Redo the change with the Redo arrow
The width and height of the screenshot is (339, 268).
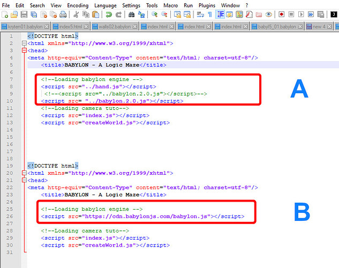pyautogui.click(x=118, y=14)
